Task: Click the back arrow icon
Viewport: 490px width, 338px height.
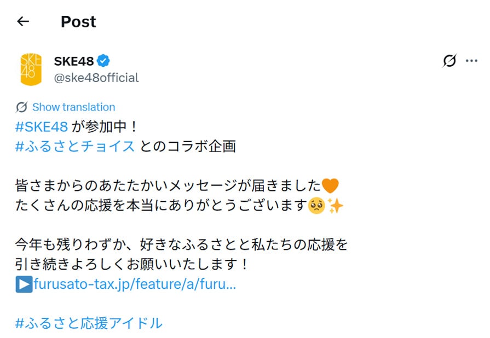Action: 23,21
